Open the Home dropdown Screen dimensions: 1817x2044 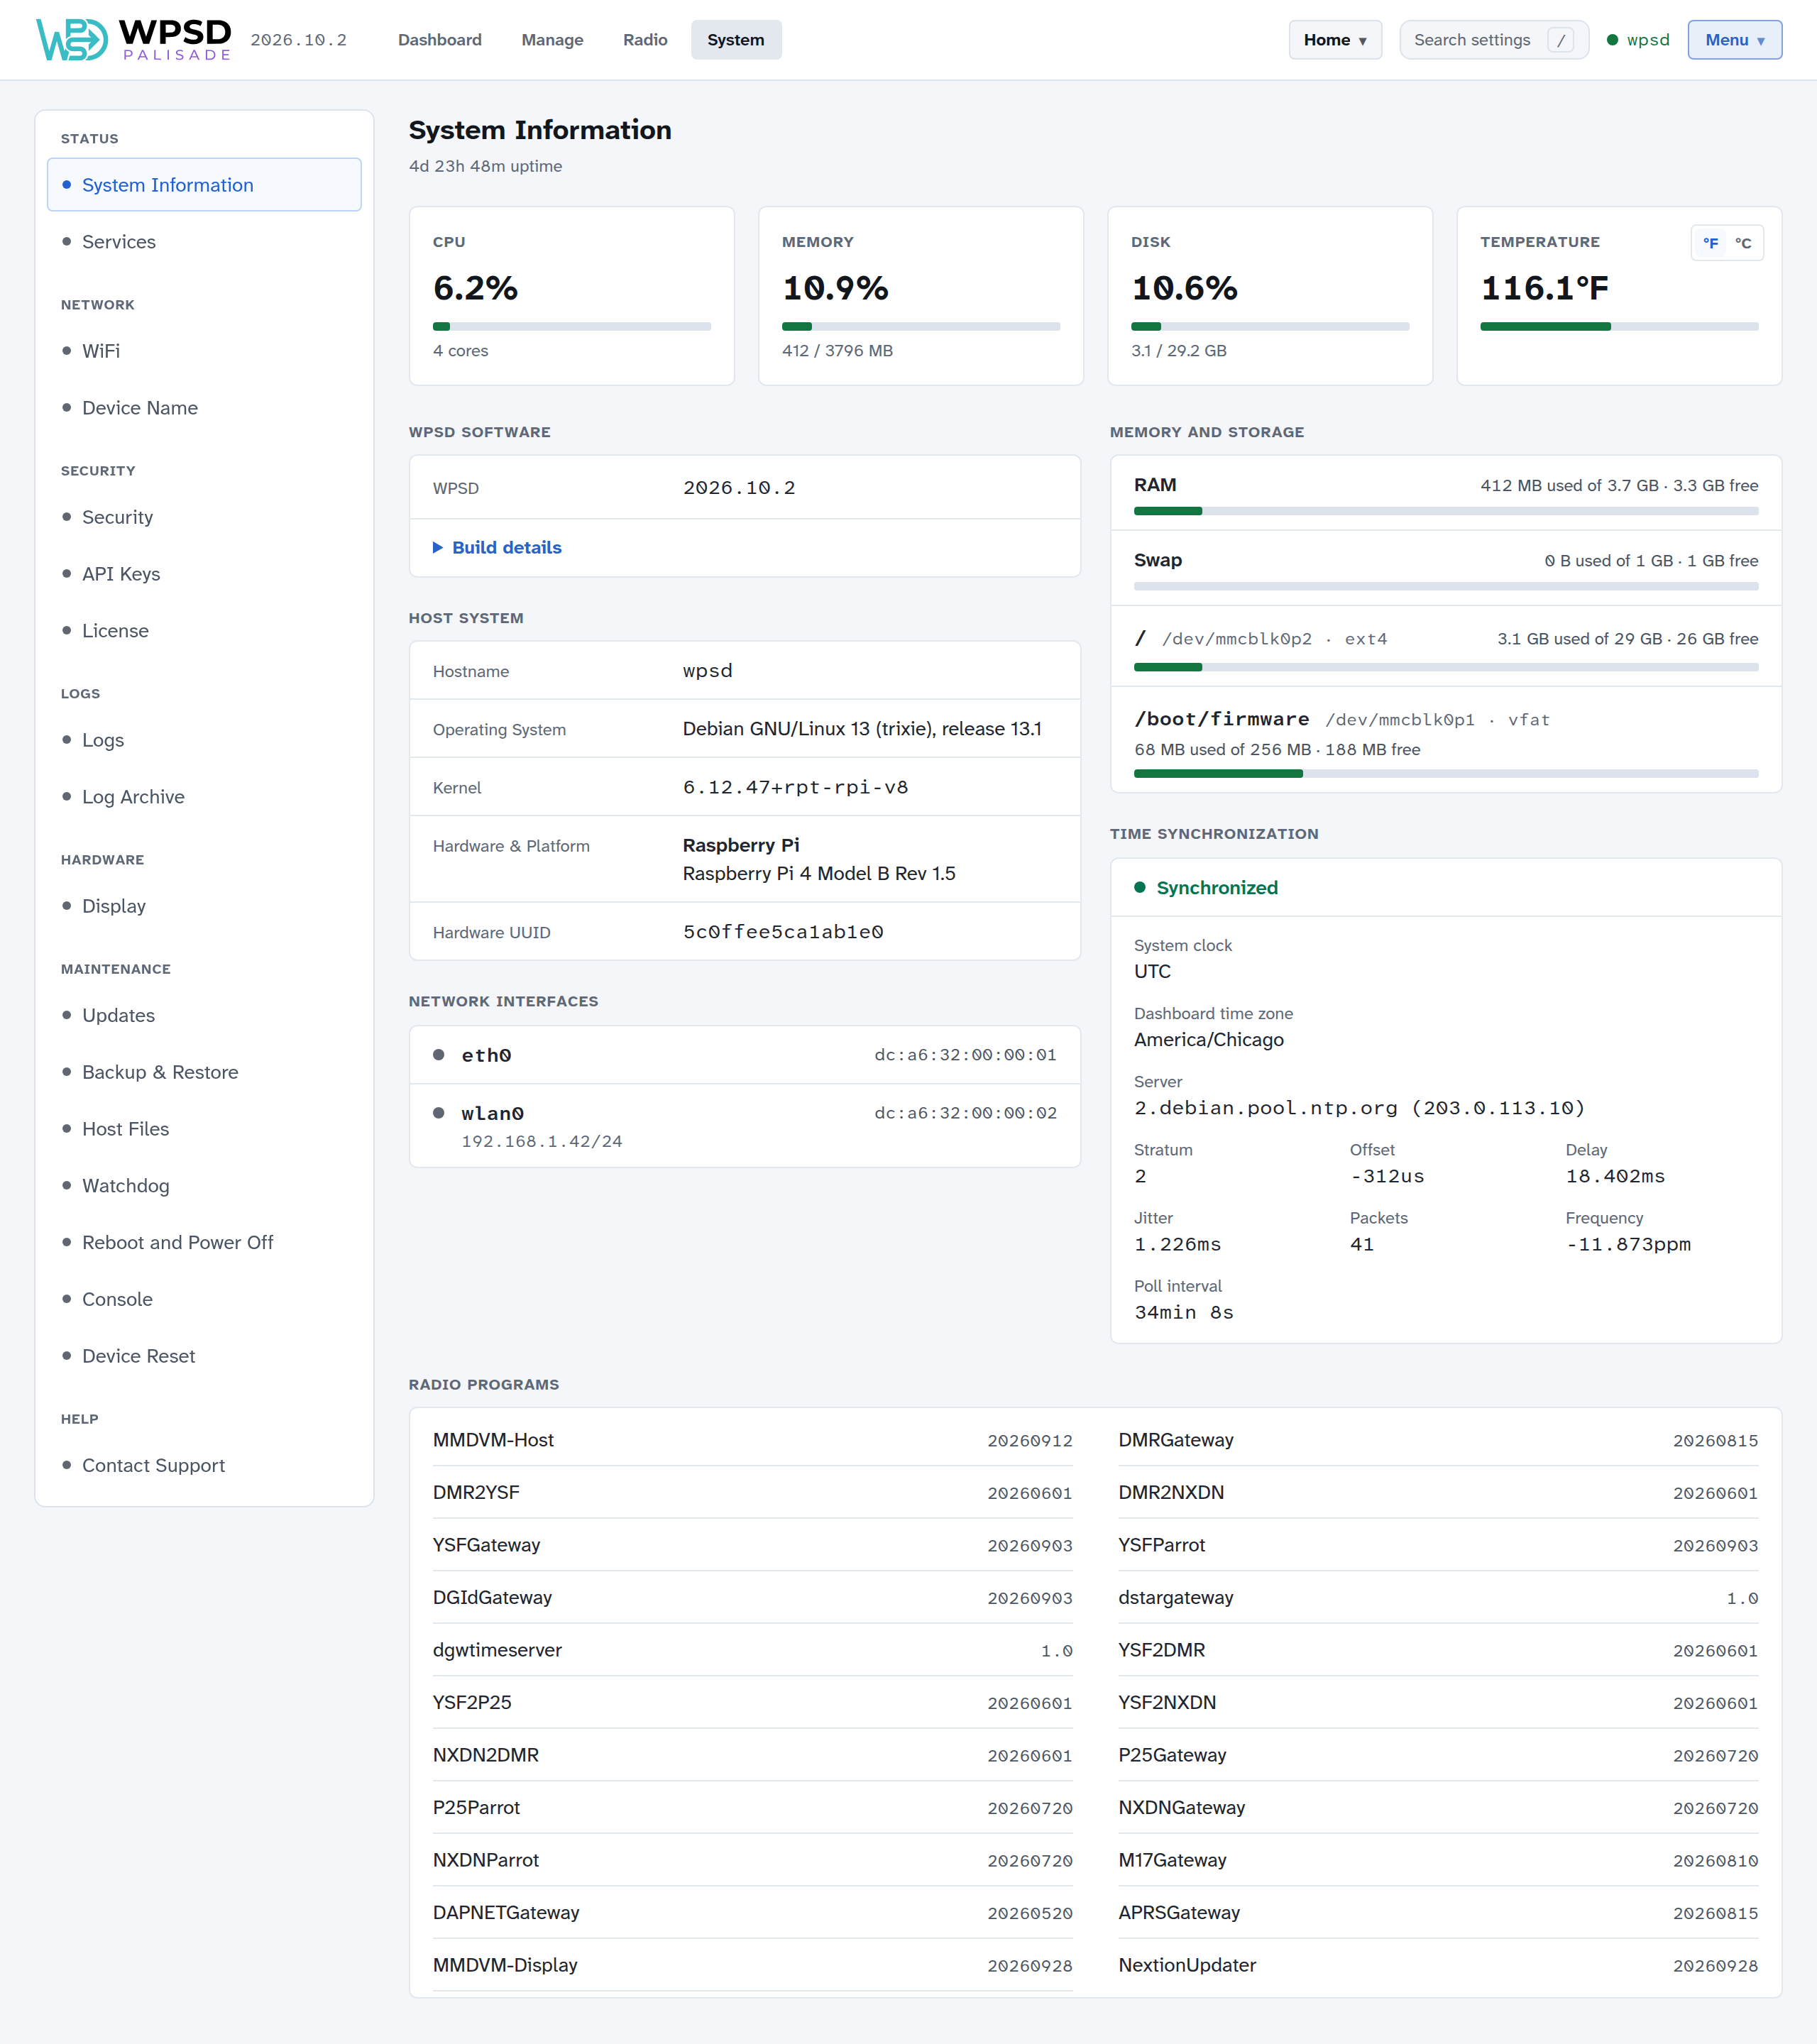(x=1335, y=40)
